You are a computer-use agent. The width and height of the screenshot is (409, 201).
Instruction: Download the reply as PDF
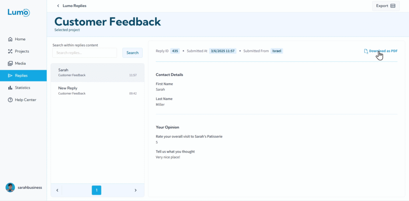click(381, 51)
